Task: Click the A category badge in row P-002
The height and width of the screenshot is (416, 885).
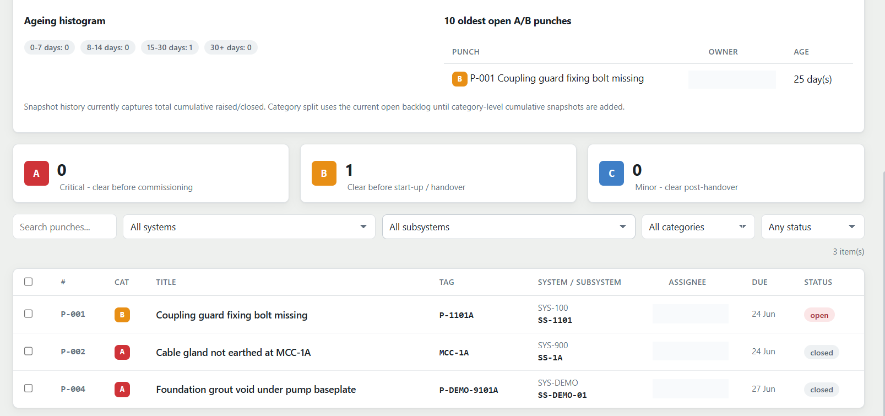Action: pos(122,352)
